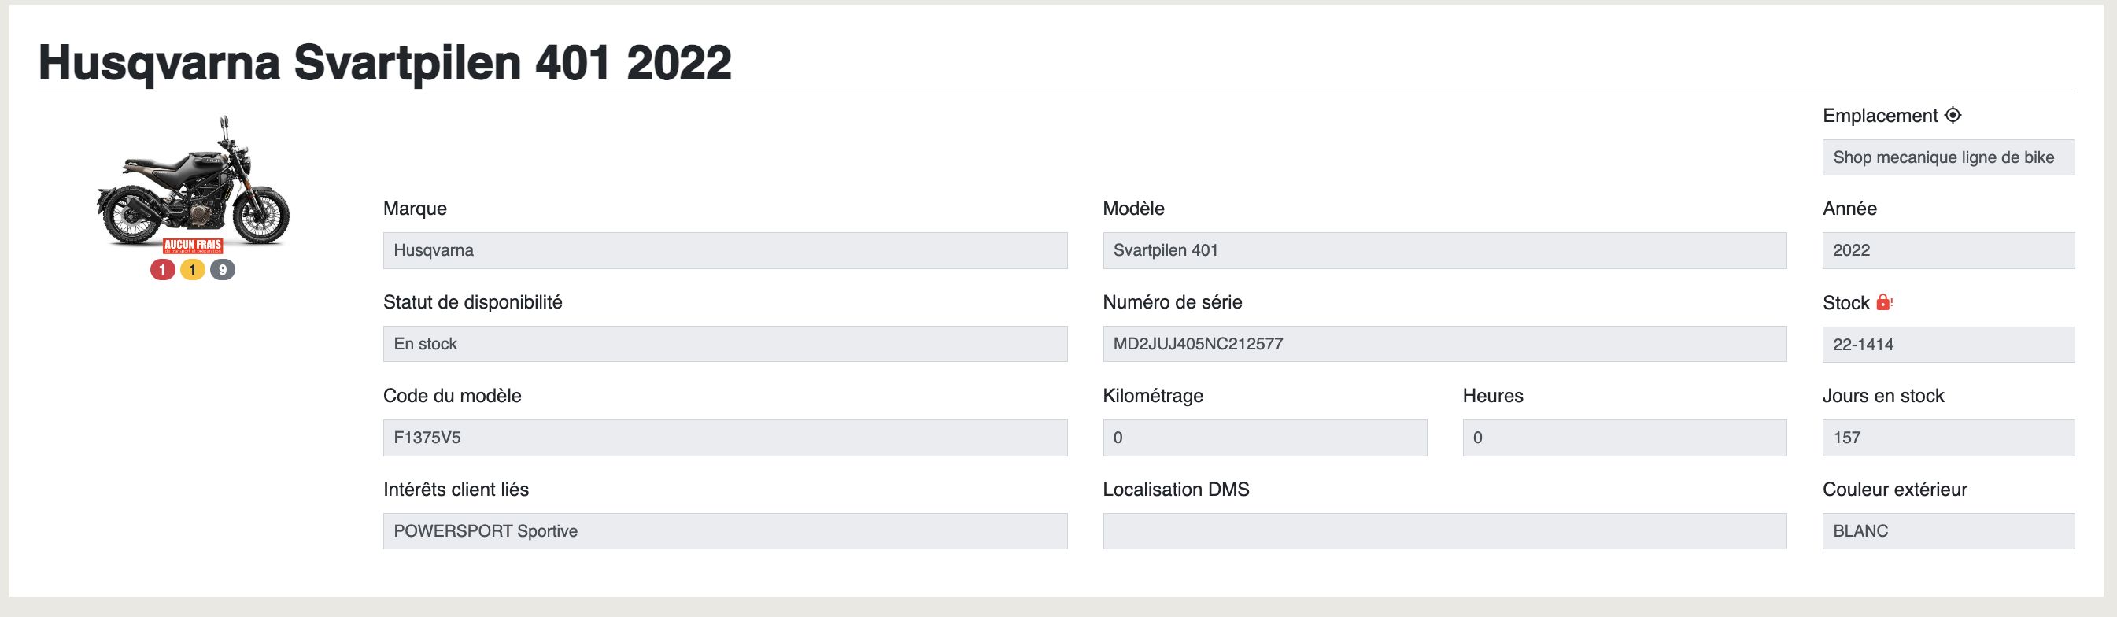Select the Couleur extérieur field BLANC

(1948, 531)
